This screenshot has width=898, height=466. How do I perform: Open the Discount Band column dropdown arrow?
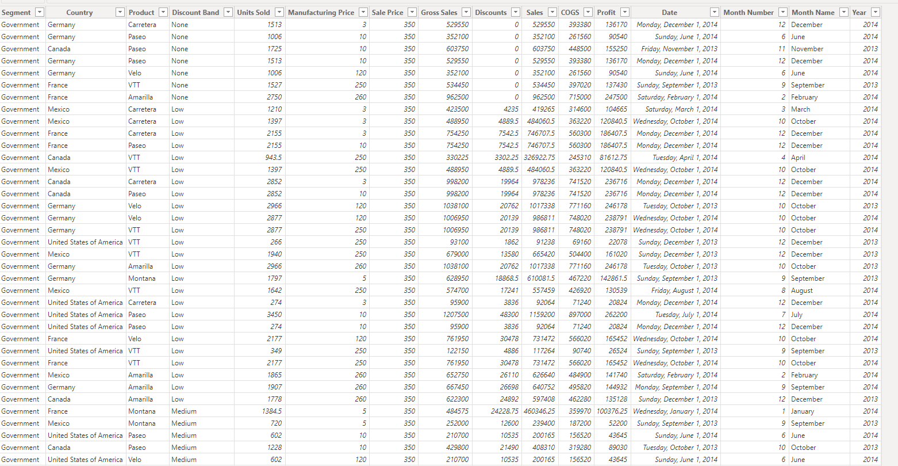tap(228, 12)
